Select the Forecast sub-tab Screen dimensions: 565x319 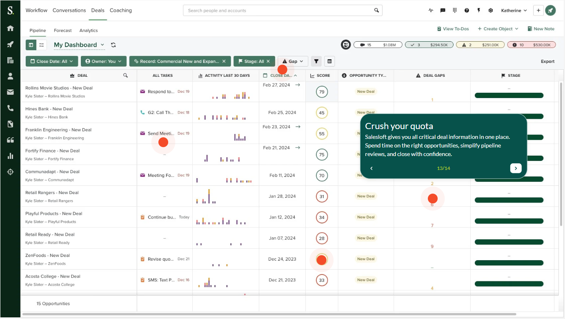click(x=63, y=30)
